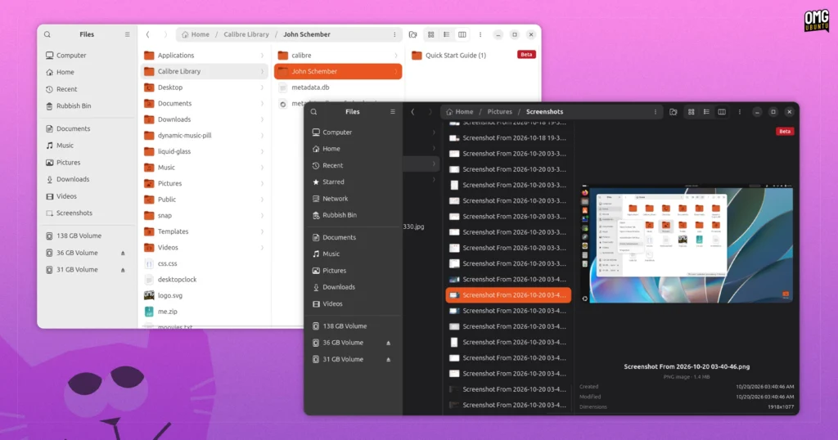Select the me.zip archive
This screenshot has height=440, width=838.
tap(204, 312)
